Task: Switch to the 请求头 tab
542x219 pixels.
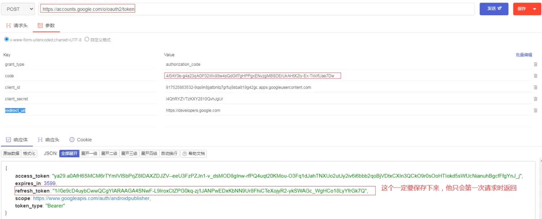Action: coord(17,26)
